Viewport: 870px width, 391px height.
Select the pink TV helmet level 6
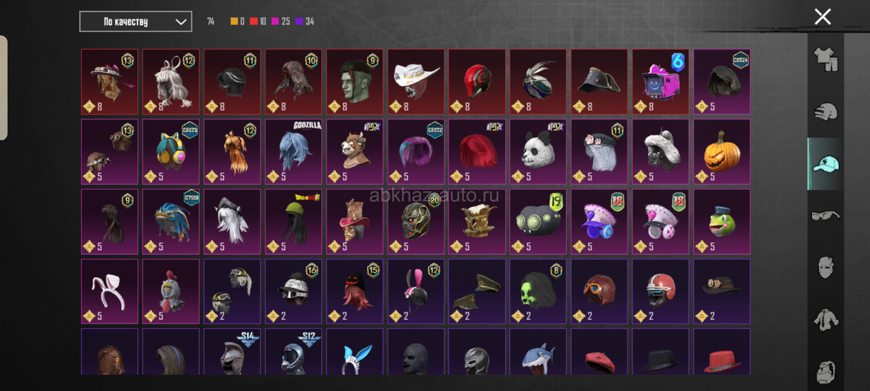click(660, 82)
